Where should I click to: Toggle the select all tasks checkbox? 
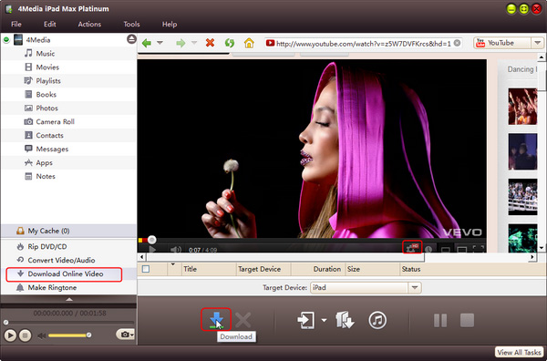pyautogui.click(x=146, y=269)
